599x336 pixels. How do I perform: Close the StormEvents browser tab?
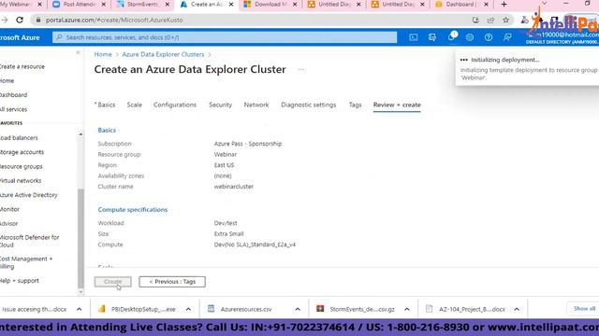pyautogui.click(x=168, y=5)
